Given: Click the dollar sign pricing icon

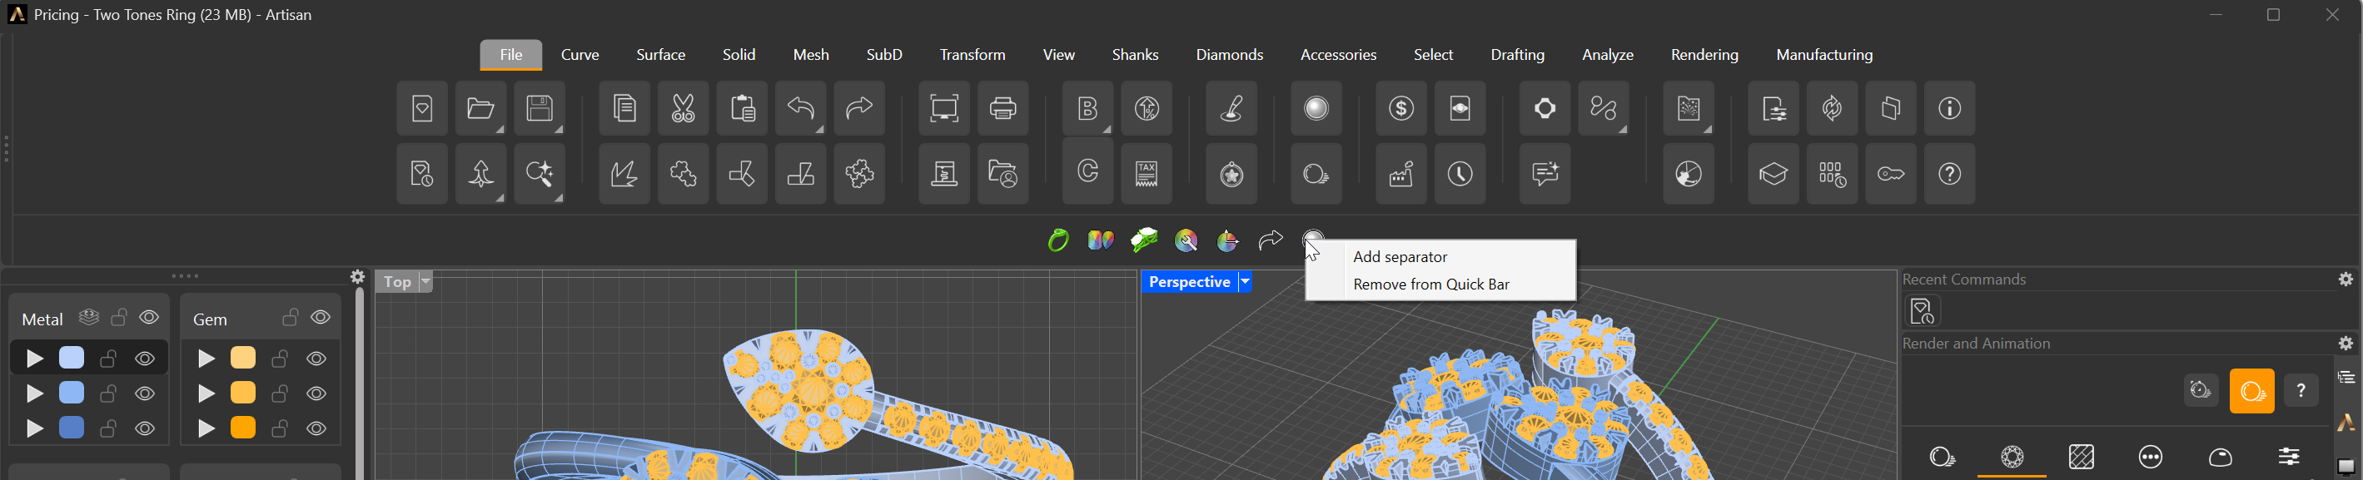Looking at the screenshot, I should [1400, 109].
